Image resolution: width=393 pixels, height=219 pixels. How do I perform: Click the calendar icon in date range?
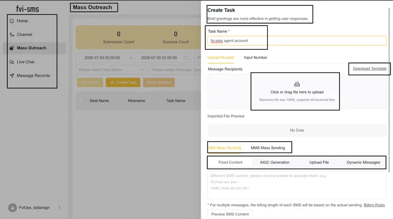186,58
